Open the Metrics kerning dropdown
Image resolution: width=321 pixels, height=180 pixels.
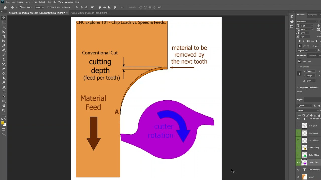click(x=312, y=29)
